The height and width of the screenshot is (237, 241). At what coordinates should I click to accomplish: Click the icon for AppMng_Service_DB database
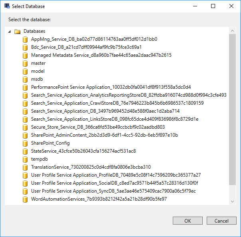pos(25,39)
